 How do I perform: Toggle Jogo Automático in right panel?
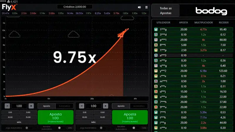101,128
